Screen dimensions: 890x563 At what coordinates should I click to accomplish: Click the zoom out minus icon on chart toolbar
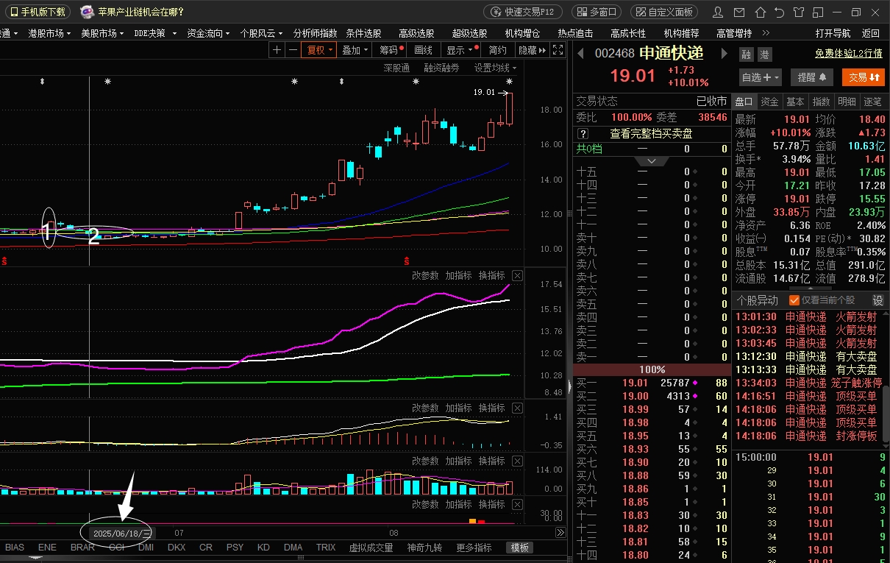click(x=293, y=50)
